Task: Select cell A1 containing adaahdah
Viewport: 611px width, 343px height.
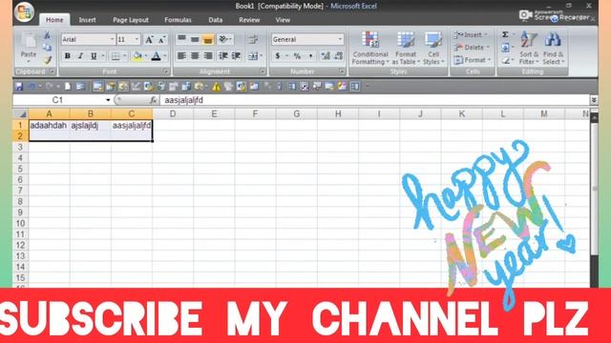Action: click(49, 125)
